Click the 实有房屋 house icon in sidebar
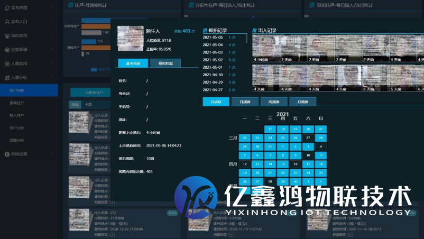The image size is (424, 239). 7,8
